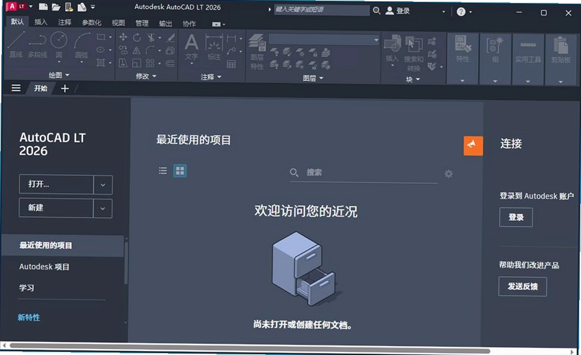Open the recent items settings gear

(449, 173)
